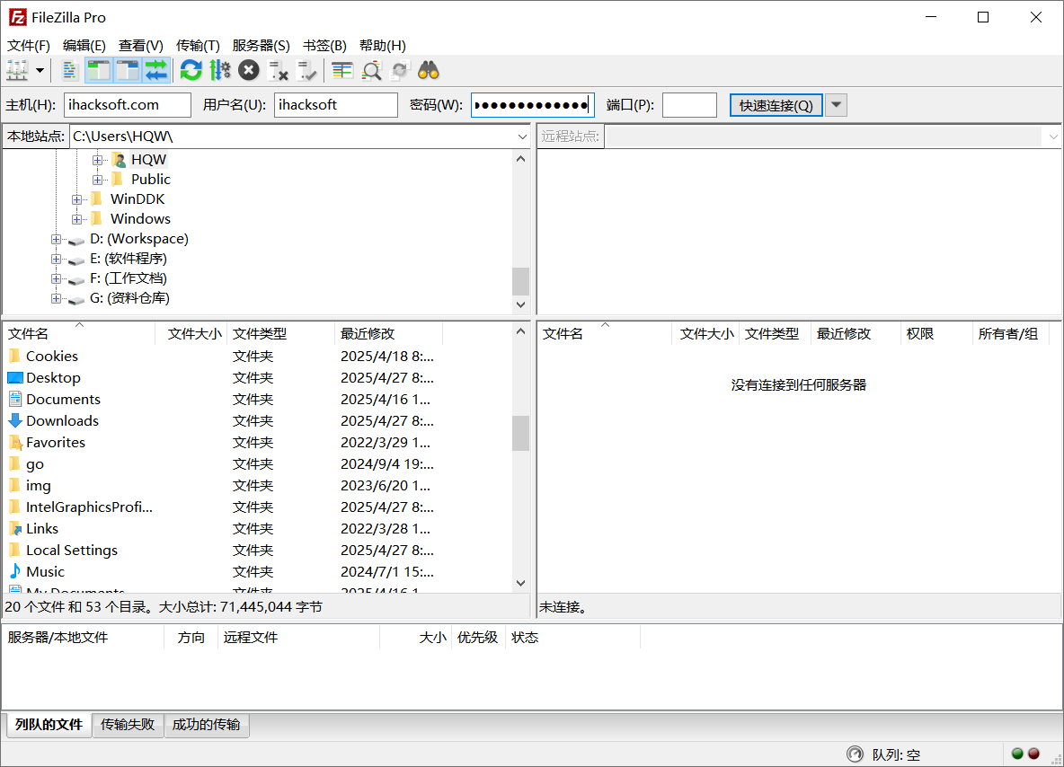Screen dimensions: 1064x767
Task: Click the FileZilla Pro logo icon
Action: click(x=18, y=18)
